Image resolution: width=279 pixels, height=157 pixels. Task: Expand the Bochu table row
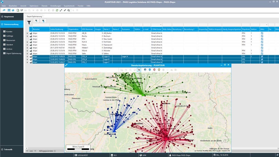[x=27, y=36]
